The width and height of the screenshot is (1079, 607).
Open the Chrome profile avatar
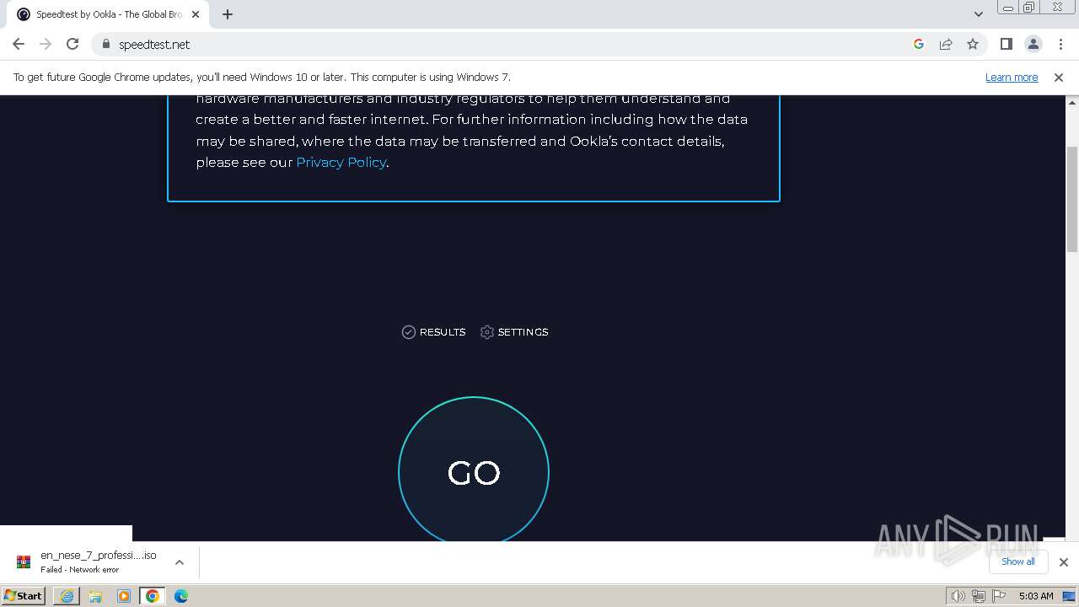point(1033,44)
